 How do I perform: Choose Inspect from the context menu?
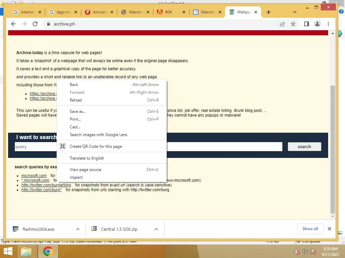112,177
